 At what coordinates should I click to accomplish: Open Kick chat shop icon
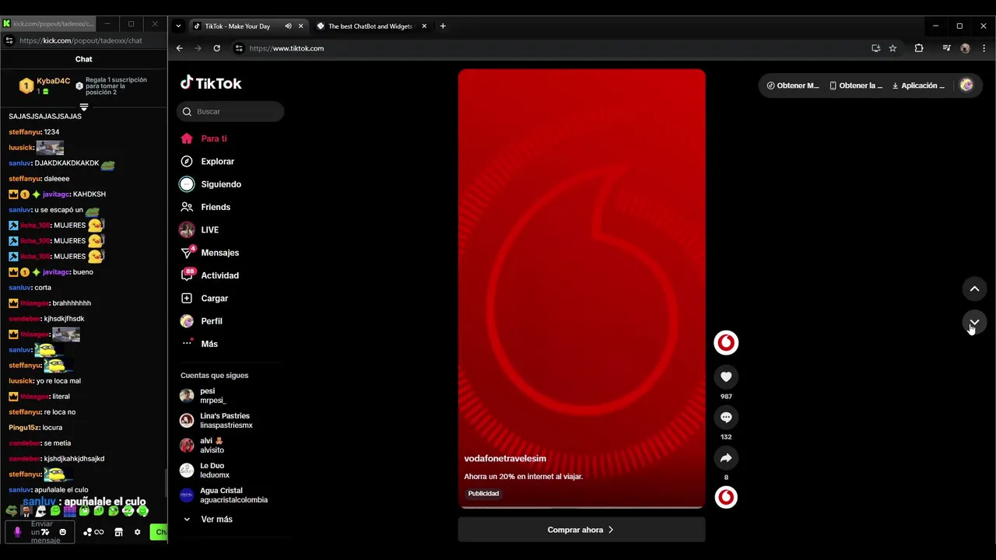(x=118, y=532)
